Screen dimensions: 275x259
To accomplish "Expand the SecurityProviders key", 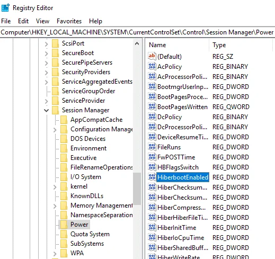I will pos(47,73).
